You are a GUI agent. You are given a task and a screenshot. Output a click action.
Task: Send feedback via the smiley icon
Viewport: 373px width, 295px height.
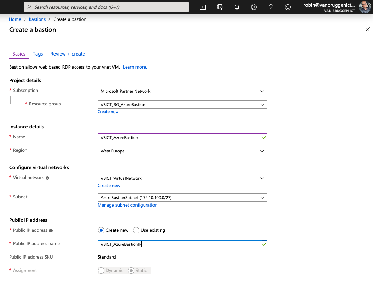[287, 7]
